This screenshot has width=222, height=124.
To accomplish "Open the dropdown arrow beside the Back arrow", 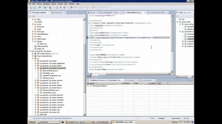I will (x=104, y=8).
